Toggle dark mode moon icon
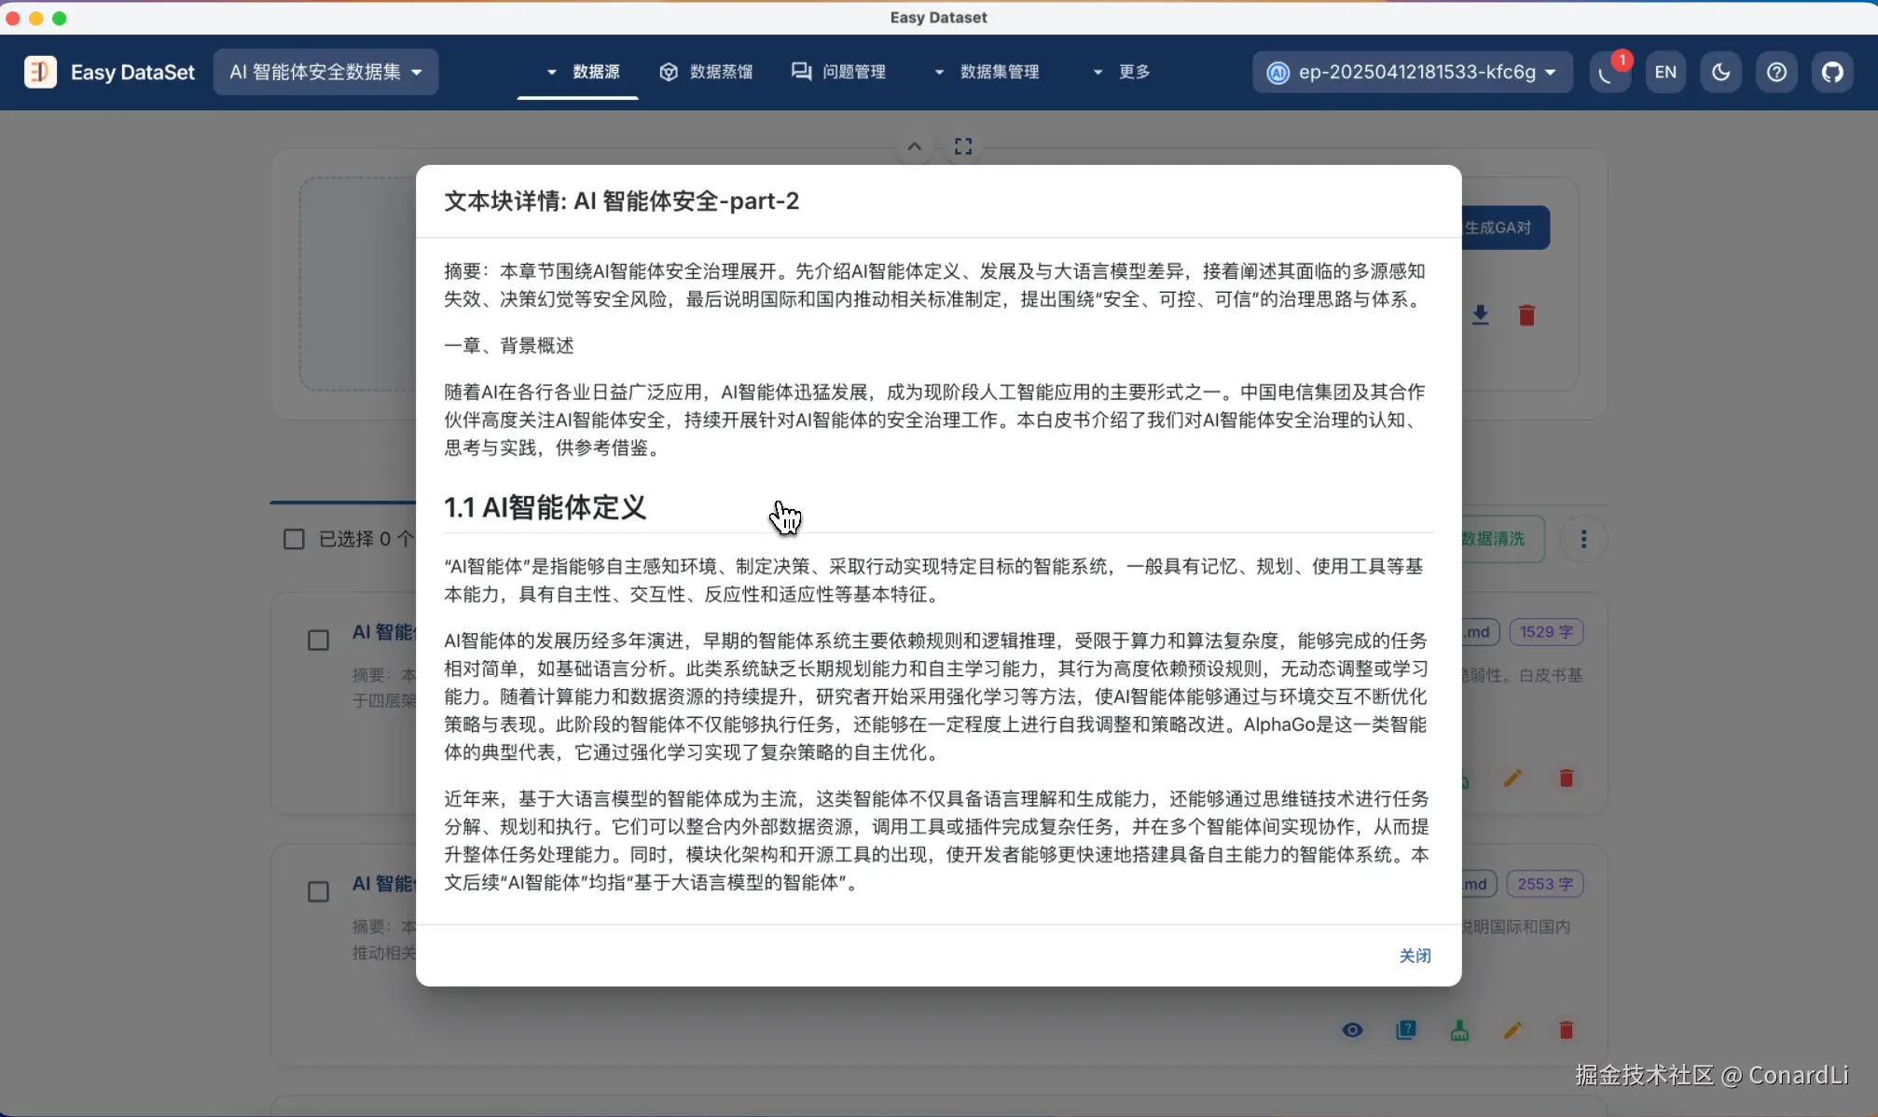The width and height of the screenshot is (1878, 1117). 1720,72
